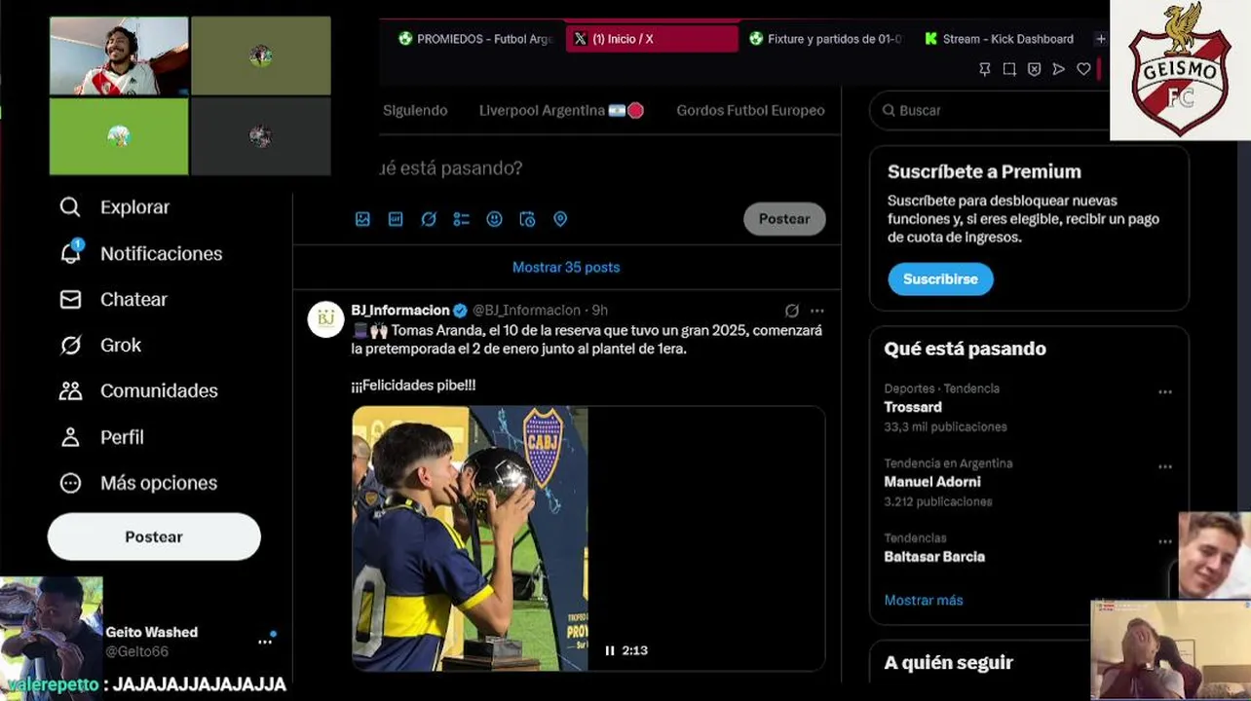Screen dimensions: 1251x701
Task: Open the BJ_Informacion profile avatar
Action: pos(325,318)
